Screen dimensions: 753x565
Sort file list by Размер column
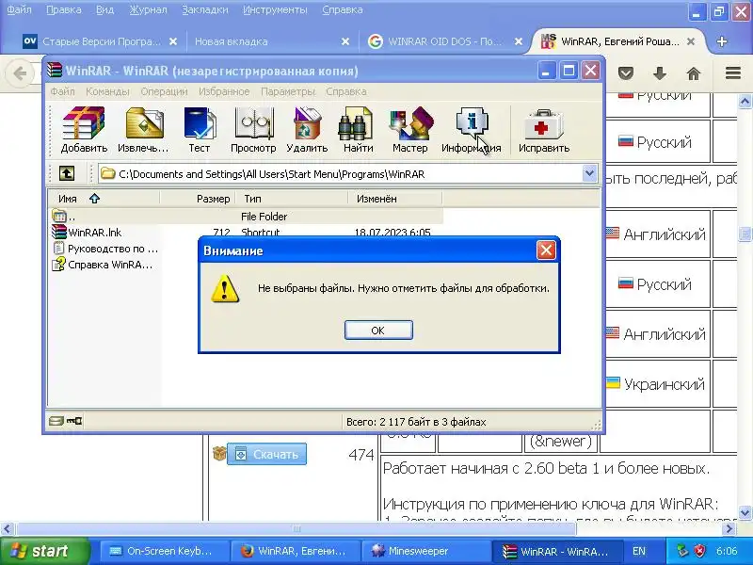(197, 199)
